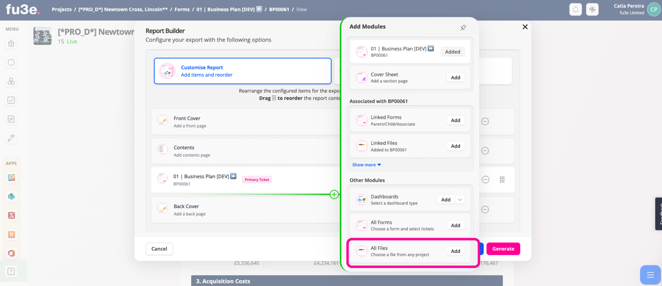Image resolution: width=662 pixels, height=286 pixels.
Task: Click the Live status label
Action: tap(72, 41)
